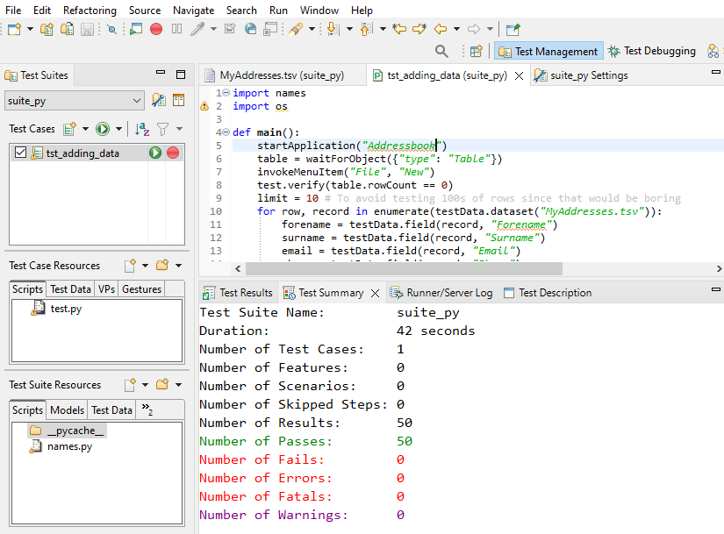Open test suite settings wrench icon
Image resolution: width=724 pixels, height=534 pixels.
click(x=159, y=101)
